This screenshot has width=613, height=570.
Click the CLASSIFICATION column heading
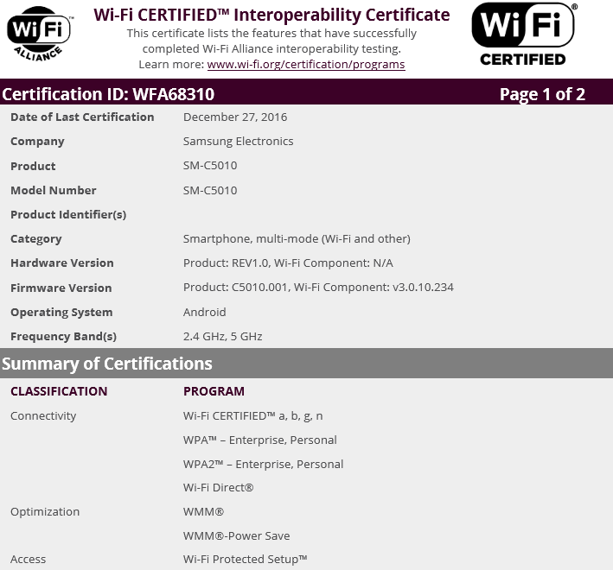point(59,391)
